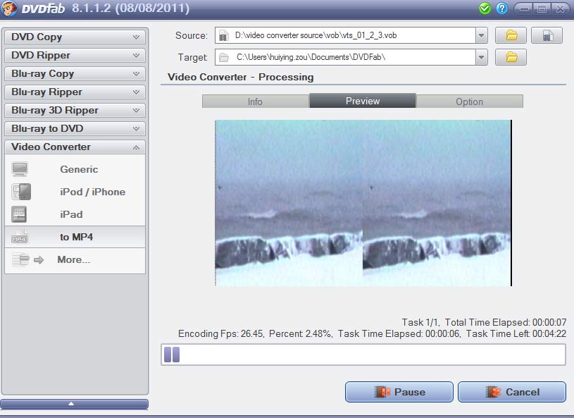The height and width of the screenshot is (418, 574).
Task: Click the folder icon in Target field
Action: [x=224, y=58]
